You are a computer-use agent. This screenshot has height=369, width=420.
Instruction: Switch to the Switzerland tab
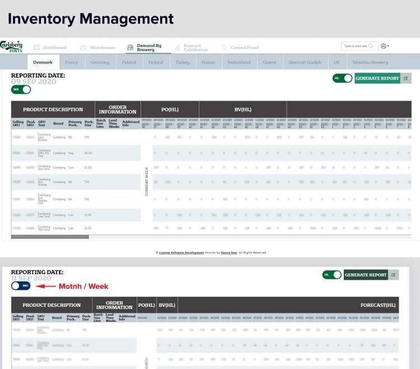[239, 62]
